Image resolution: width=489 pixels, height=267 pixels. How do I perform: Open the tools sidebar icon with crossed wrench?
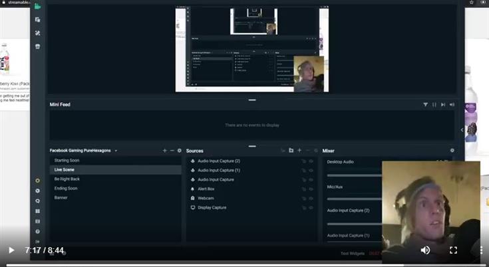click(38, 33)
